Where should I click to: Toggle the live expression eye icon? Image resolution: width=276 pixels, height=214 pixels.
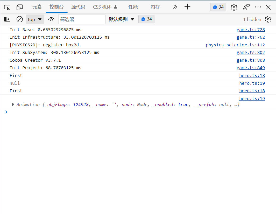pyautogui.click(x=51, y=19)
